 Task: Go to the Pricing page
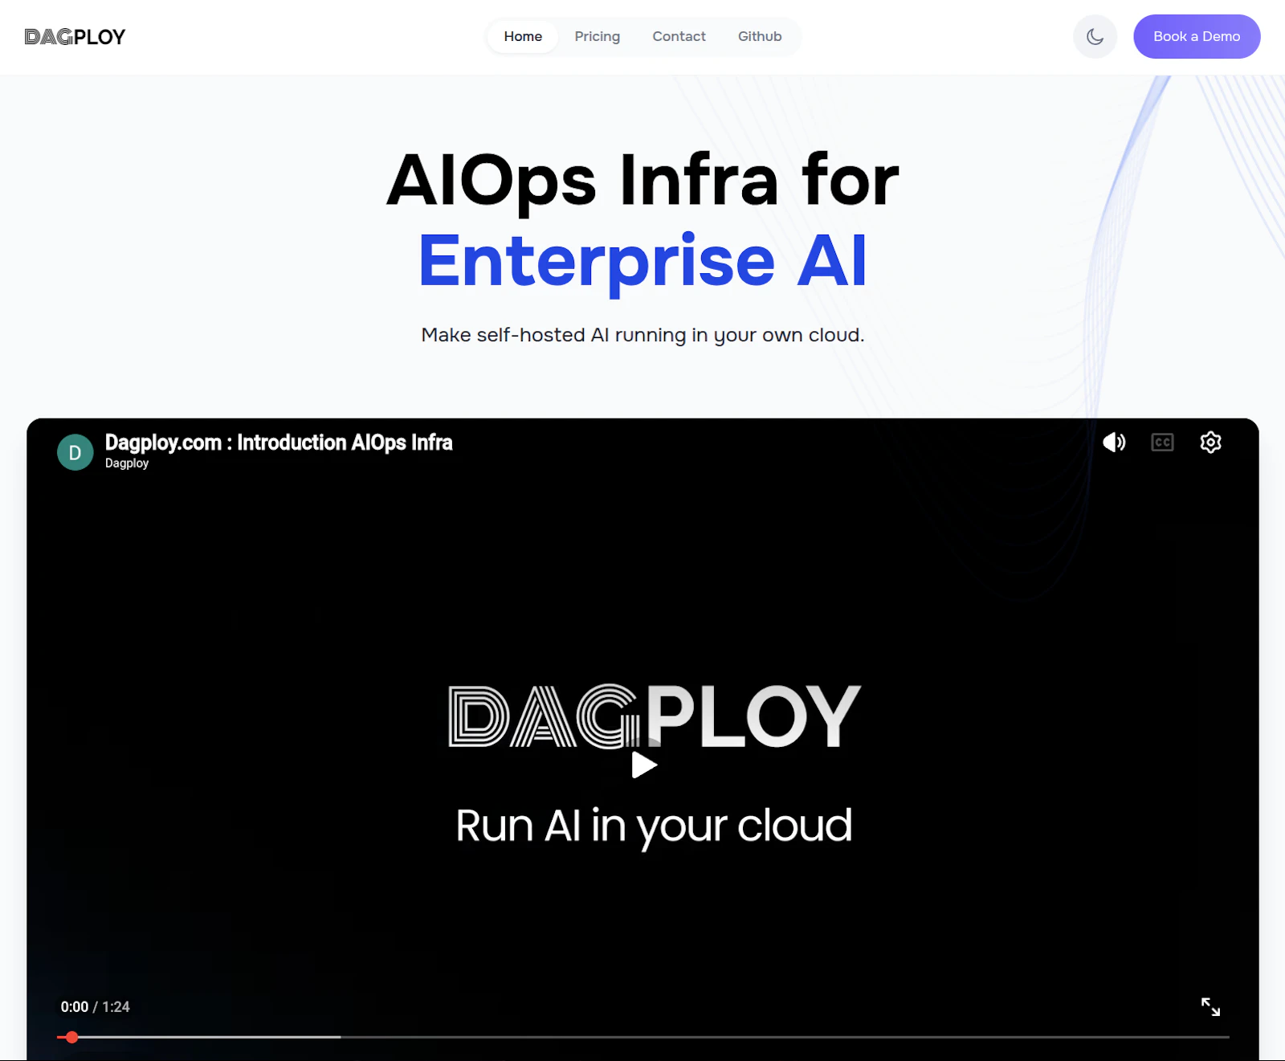(597, 37)
